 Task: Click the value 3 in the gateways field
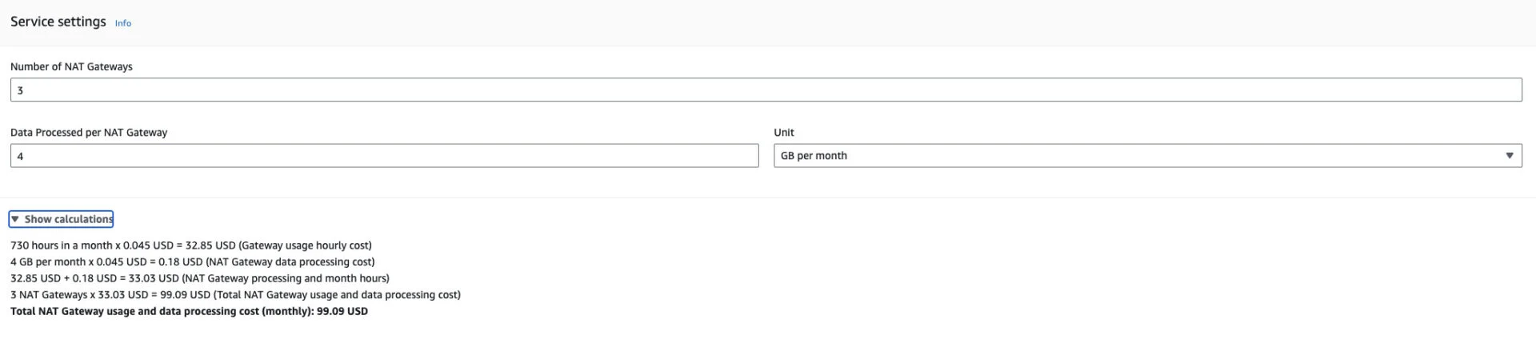tap(20, 90)
